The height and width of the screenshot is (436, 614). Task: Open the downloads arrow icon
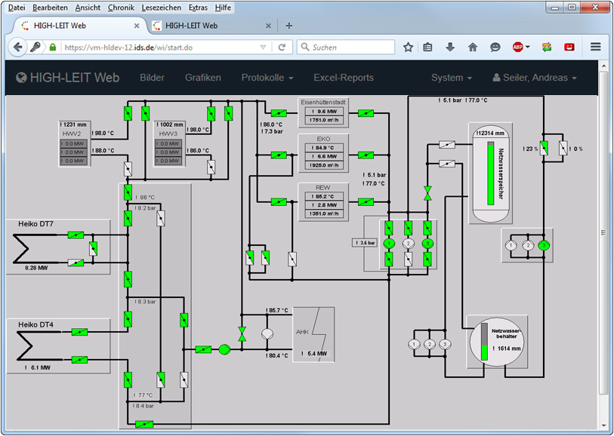coord(450,47)
